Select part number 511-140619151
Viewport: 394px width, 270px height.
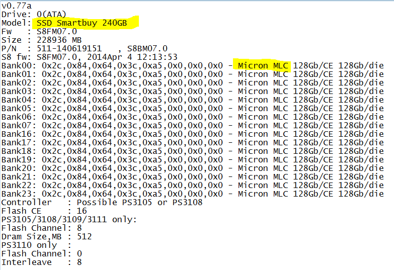[69, 48]
